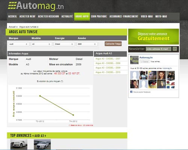Open the red eye profile picture
Viewport: 188px width, 150px height.
click(153, 84)
